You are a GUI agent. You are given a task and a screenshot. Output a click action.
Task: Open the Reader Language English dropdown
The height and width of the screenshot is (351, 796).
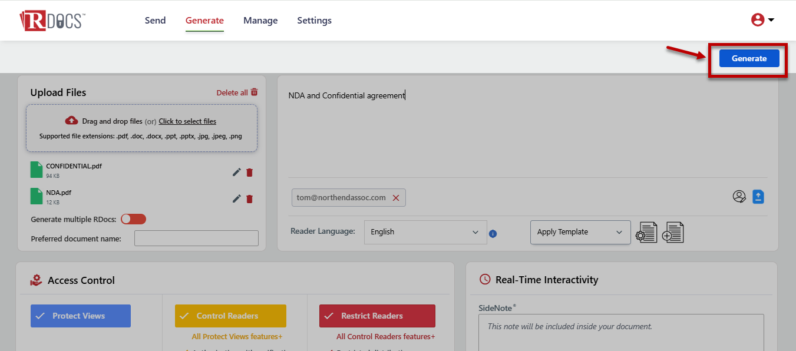coord(425,232)
